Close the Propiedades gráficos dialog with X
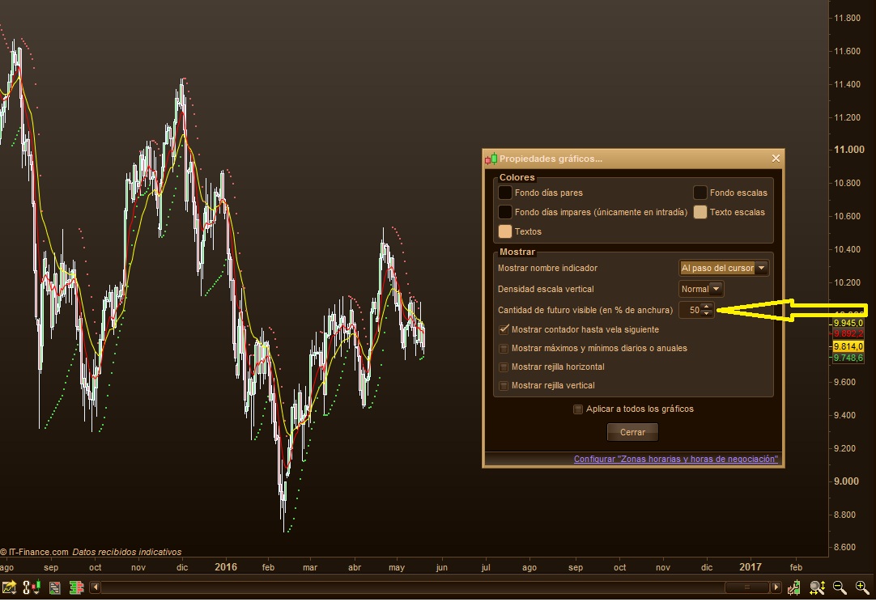Viewport: 876px width, 602px height. [x=776, y=159]
